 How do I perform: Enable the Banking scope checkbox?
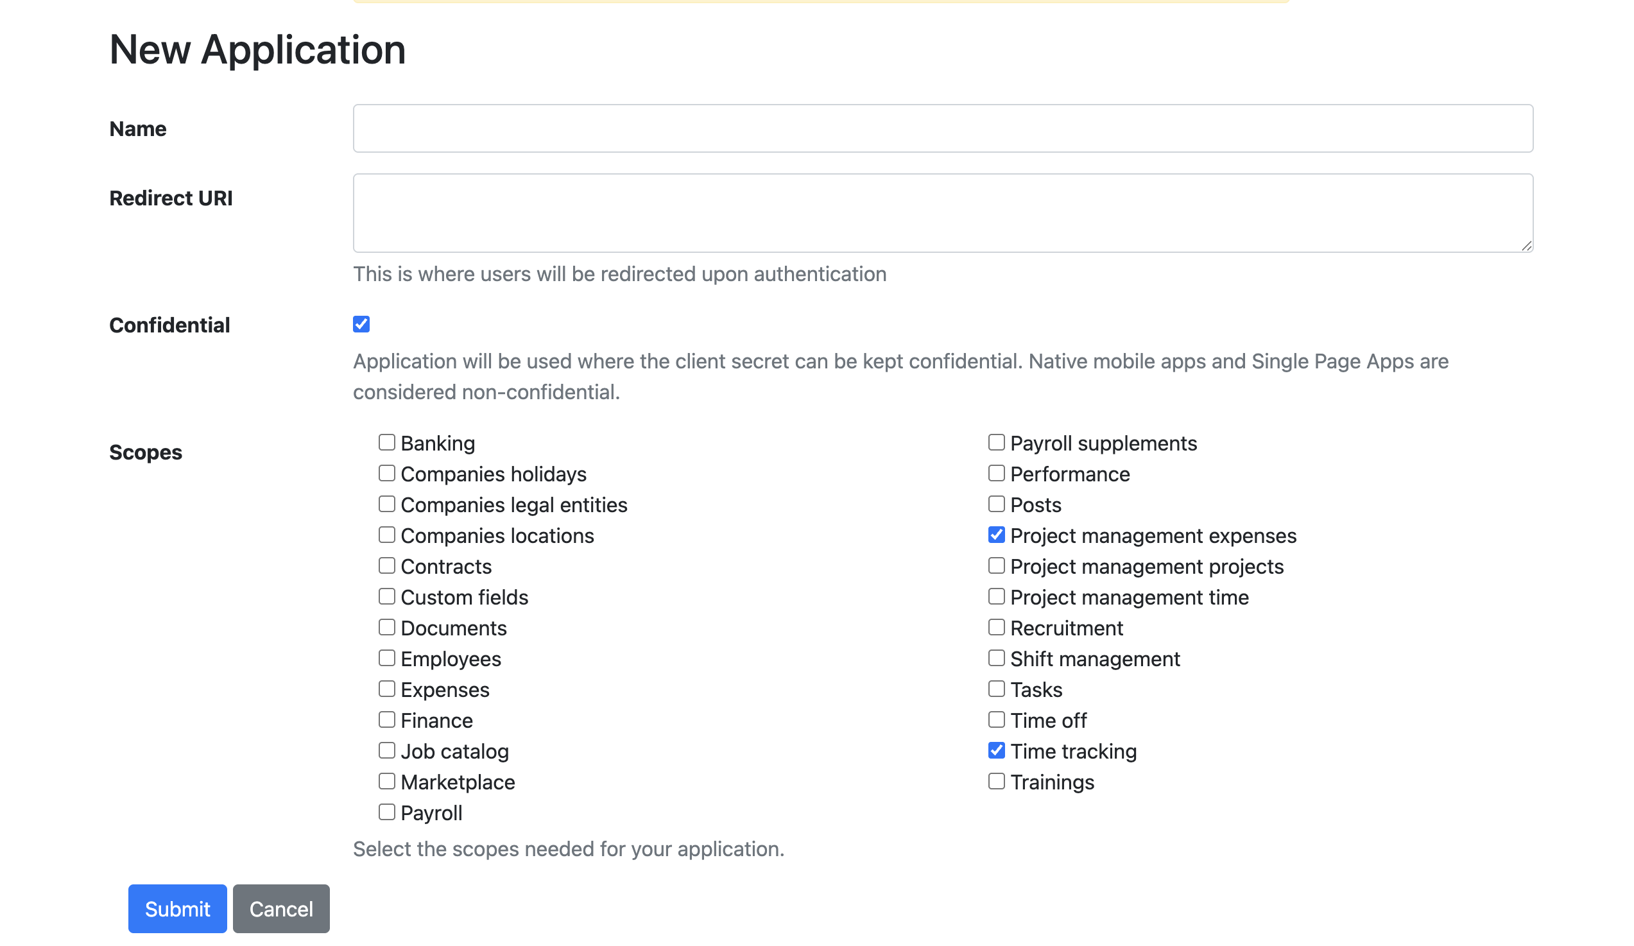[x=386, y=442]
